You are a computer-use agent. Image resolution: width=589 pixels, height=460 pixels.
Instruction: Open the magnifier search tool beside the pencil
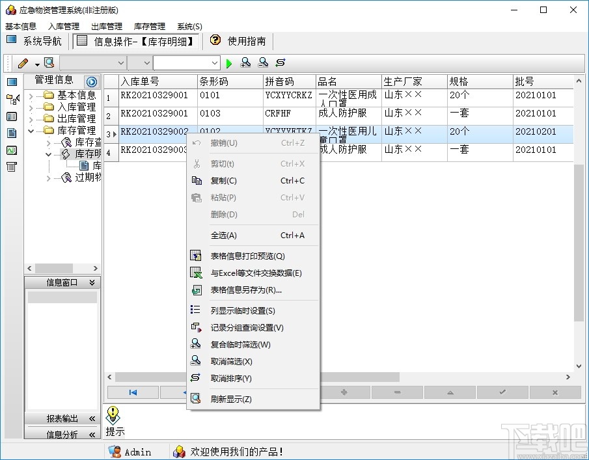click(x=49, y=62)
